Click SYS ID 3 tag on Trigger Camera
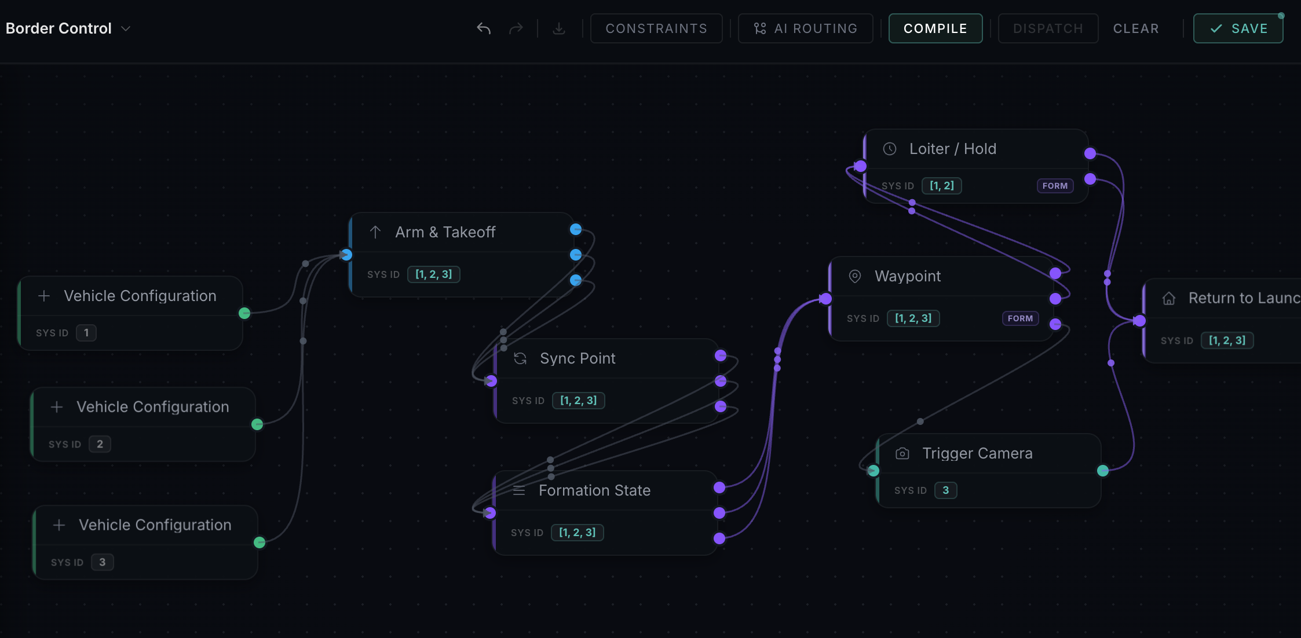This screenshot has width=1301, height=638. tap(946, 490)
